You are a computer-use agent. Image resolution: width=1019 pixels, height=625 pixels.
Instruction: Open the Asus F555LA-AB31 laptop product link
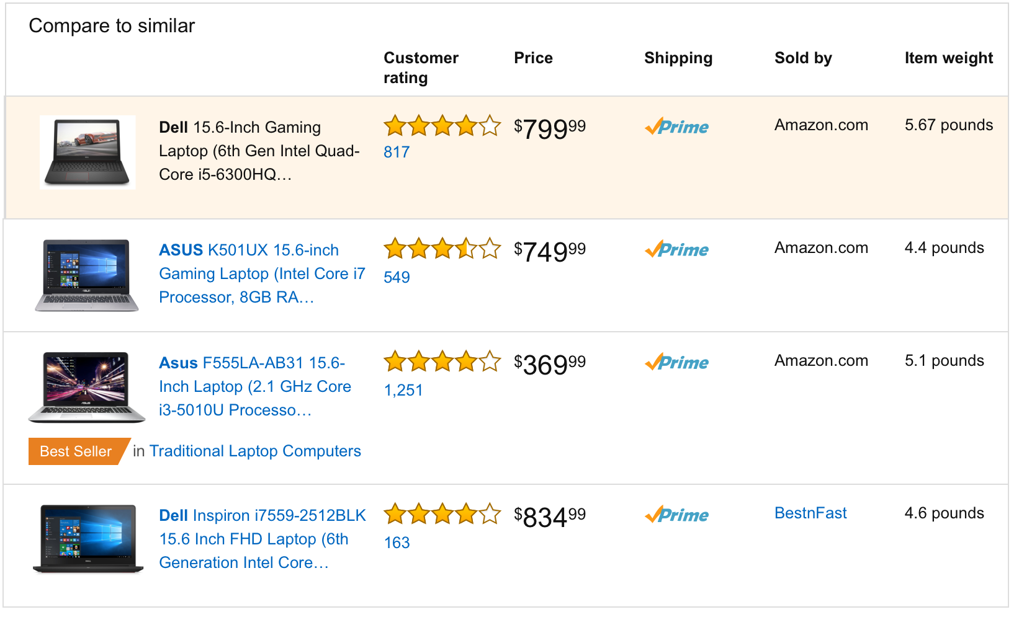pos(255,386)
